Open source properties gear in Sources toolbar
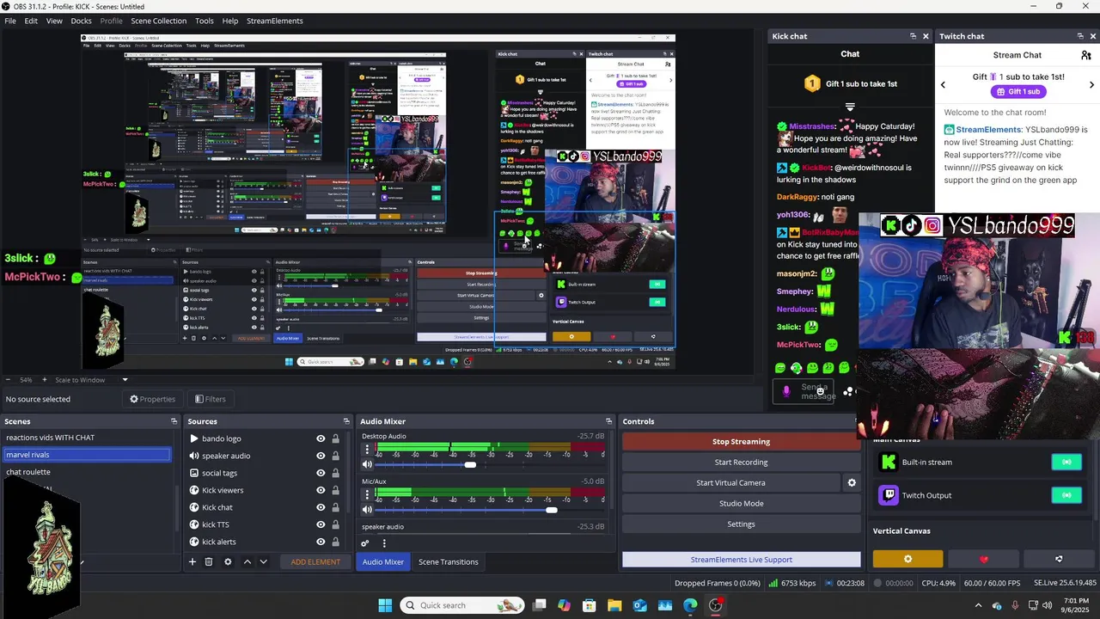The width and height of the screenshot is (1100, 619). 228,561
